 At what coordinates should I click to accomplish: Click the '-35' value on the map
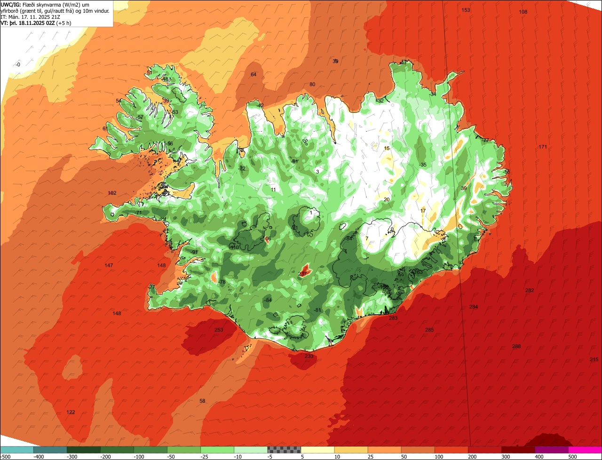423,165
